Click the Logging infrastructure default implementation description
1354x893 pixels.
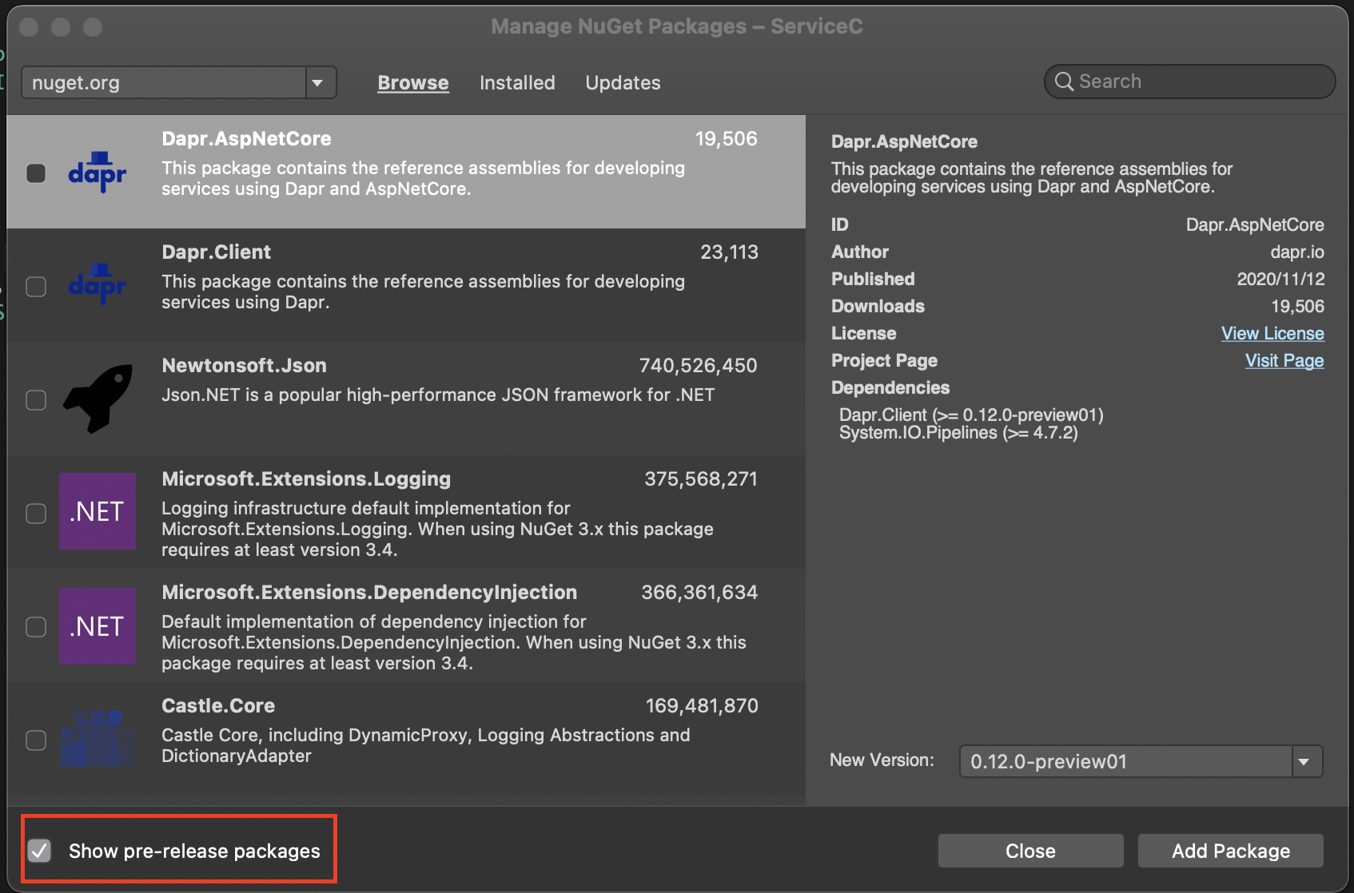pyautogui.click(x=437, y=529)
